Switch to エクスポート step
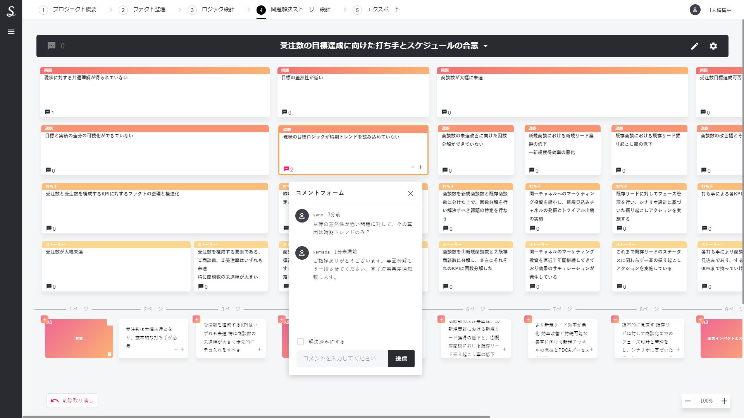 pos(382,9)
